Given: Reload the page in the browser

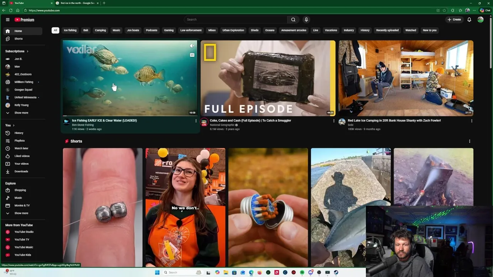Looking at the screenshot, I should click(11, 10).
